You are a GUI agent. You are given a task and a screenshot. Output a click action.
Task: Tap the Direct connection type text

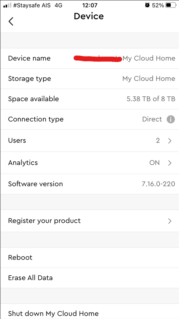click(x=152, y=119)
